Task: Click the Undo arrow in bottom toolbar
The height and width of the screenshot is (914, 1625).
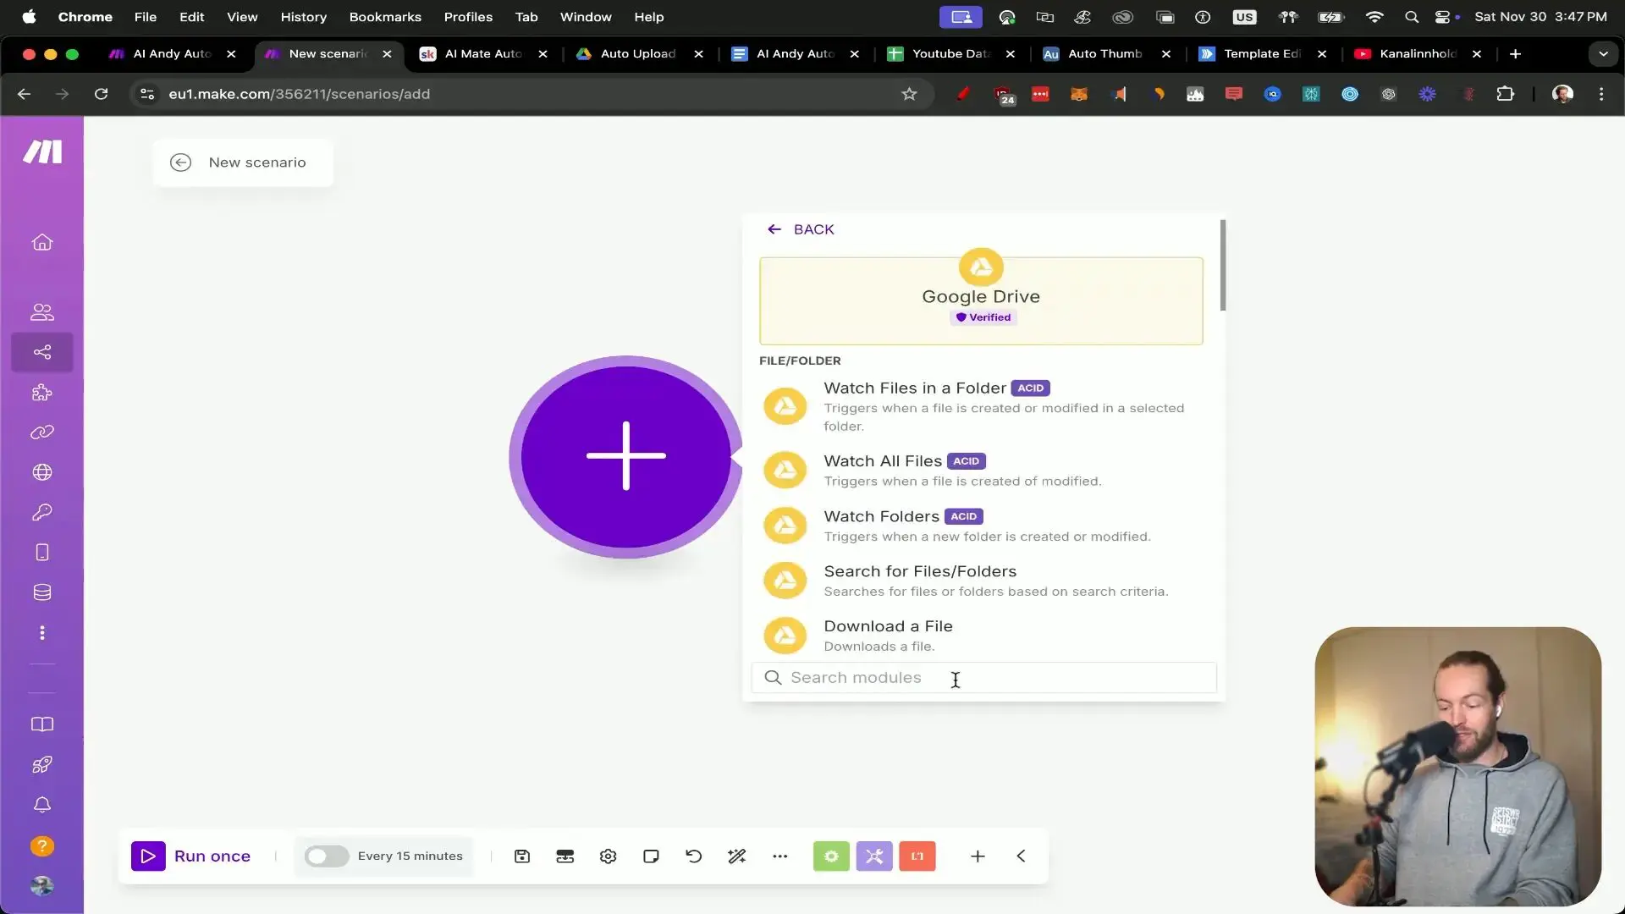Action: pos(694,856)
